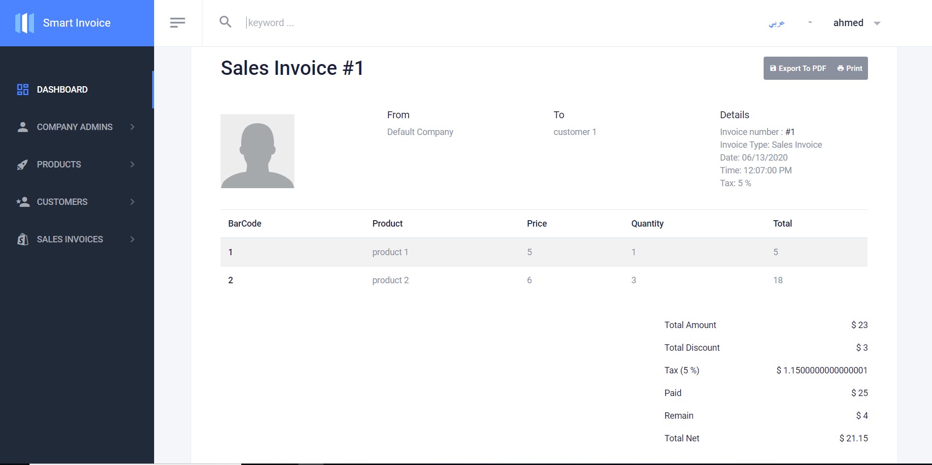
Task: Toggle the sidebar with the hamburger icon
Action: [177, 22]
